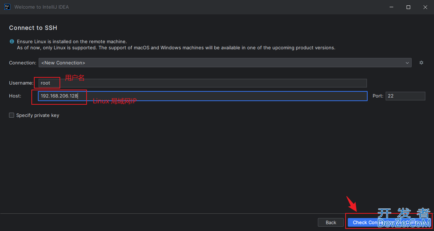Enable the Specify private key checkbox
This screenshot has width=434, height=231.
click(x=12, y=115)
